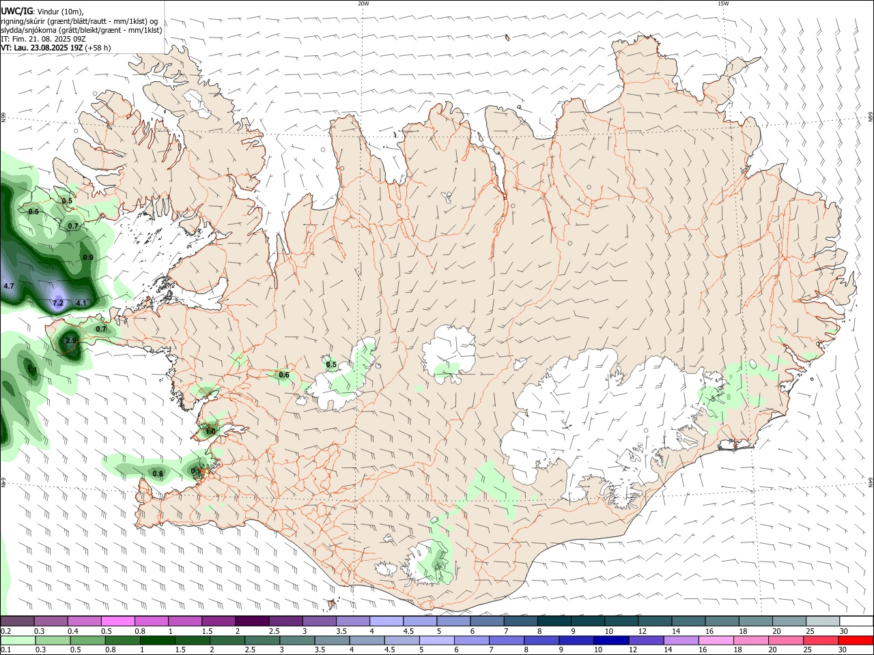
Task: Click the light grey 25 swatch in upper legend
Action: (x=823, y=621)
